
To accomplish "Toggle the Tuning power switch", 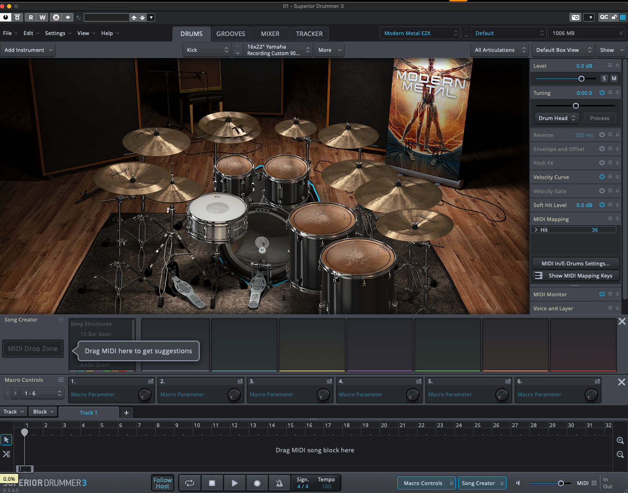I will coord(602,93).
